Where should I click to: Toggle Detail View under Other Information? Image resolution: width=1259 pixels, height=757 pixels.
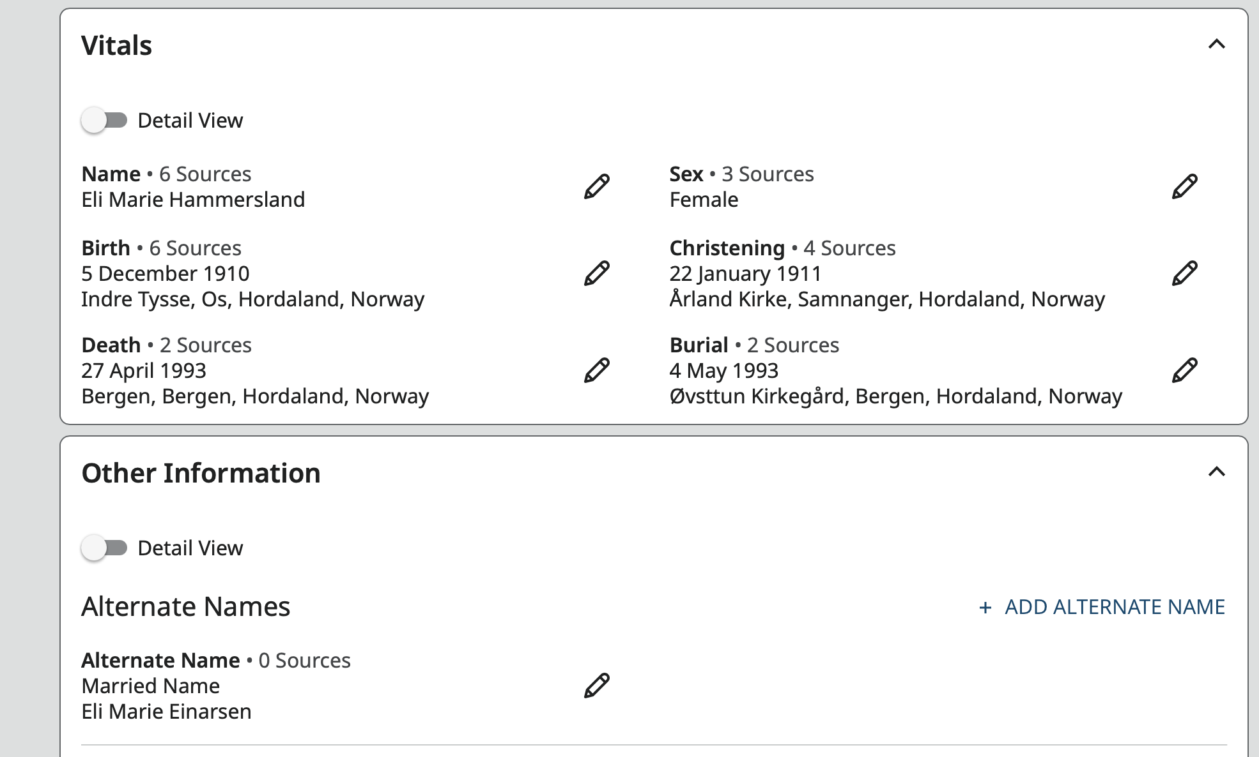click(105, 548)
